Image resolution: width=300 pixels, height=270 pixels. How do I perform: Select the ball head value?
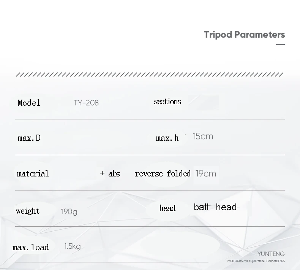click(x=215, y=207)
